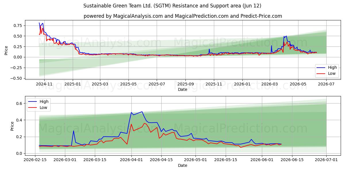345x172 pixels.
Task: Click the 'Date' x-axis title under upper chart
Action: 183,89
